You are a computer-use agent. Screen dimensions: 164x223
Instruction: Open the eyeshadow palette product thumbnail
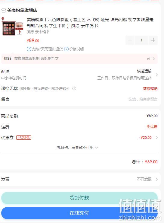(x=12, y=26)
